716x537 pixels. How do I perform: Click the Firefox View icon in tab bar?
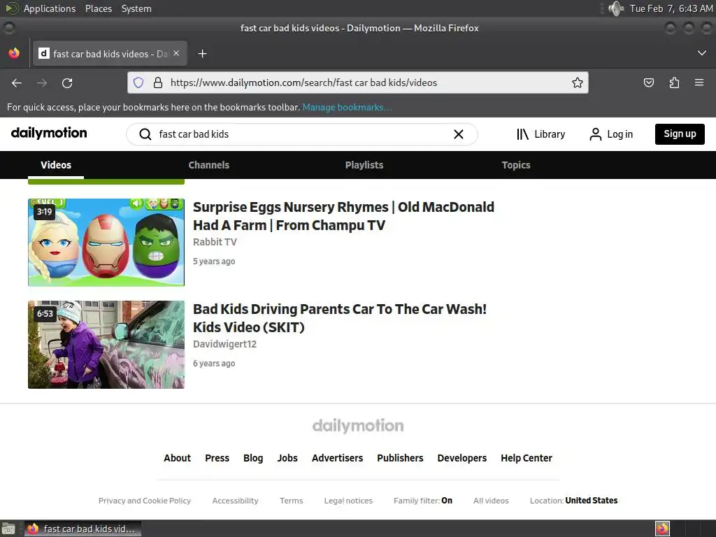(x=14, y=53)
